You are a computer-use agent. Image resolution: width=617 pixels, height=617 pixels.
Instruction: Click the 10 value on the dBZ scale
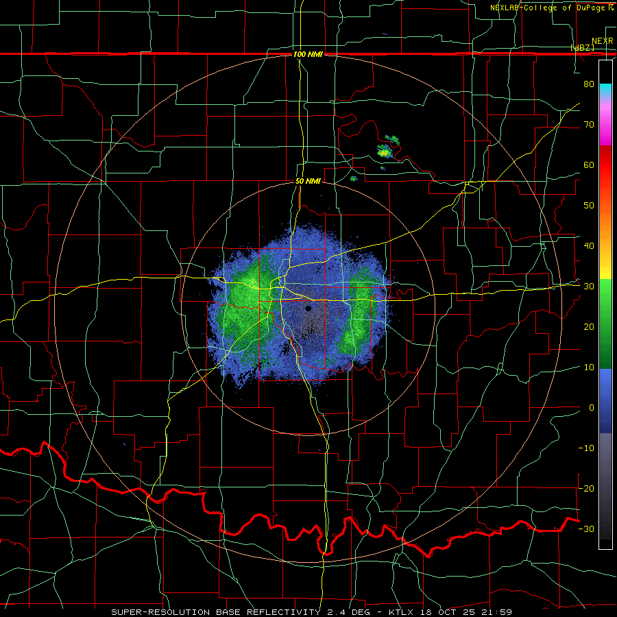click(x=589, y=367)
